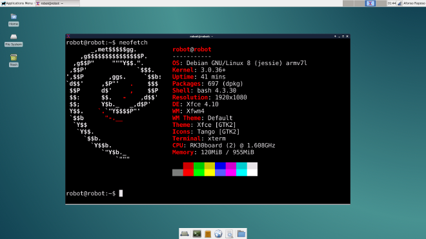Open Application Finder magnifier icon in dock

click(230, 234)
